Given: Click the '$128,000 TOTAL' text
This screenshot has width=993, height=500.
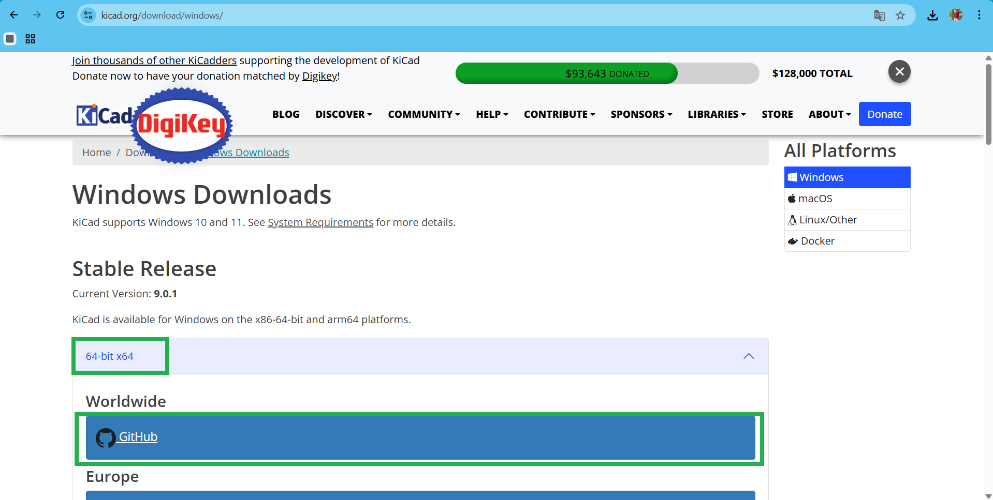Looking at the screenshot, I should coord(812,73).
